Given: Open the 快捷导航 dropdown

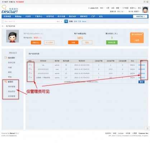Looking at the screenshot, I should pos(140,16).
